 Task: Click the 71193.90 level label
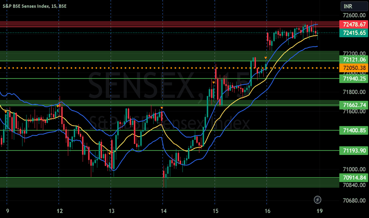354,150
